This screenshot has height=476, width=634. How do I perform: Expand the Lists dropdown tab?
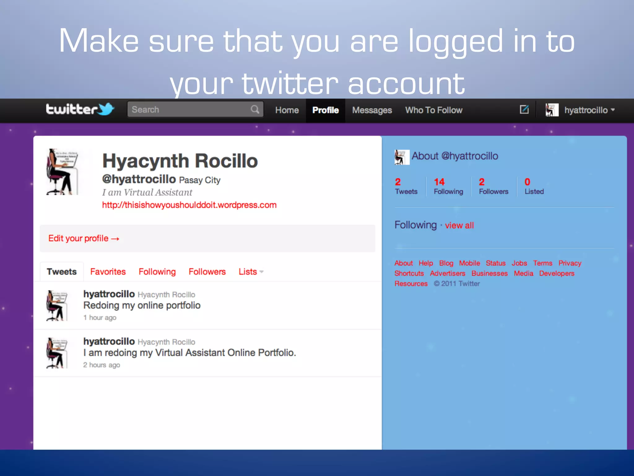click(x=251, y=272)
